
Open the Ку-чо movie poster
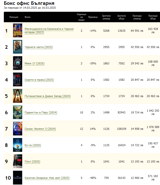[18, 145]
